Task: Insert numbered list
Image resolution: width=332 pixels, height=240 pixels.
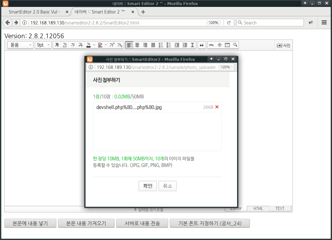Action: point(161,45)
